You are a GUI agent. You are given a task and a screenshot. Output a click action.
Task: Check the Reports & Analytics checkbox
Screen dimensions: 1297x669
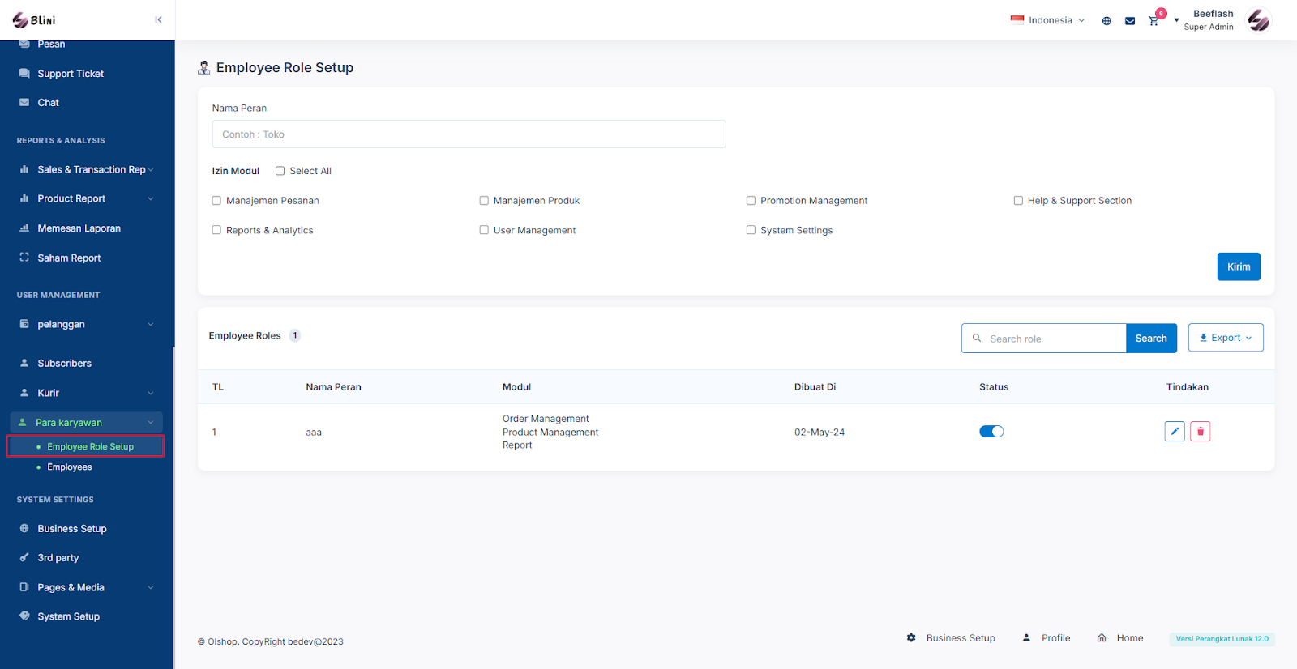pyautogui.click(x=216, y=230)
